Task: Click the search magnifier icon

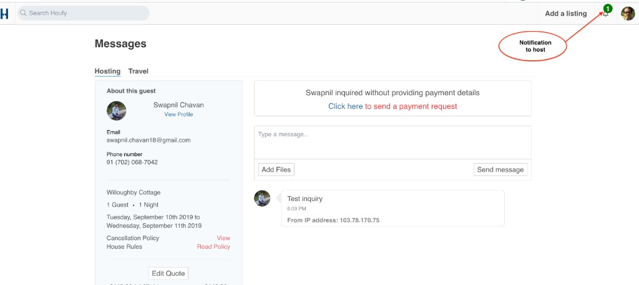Action: tap(23, 13)
